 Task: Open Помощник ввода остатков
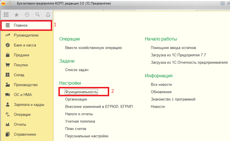click(x=173, y=48)
